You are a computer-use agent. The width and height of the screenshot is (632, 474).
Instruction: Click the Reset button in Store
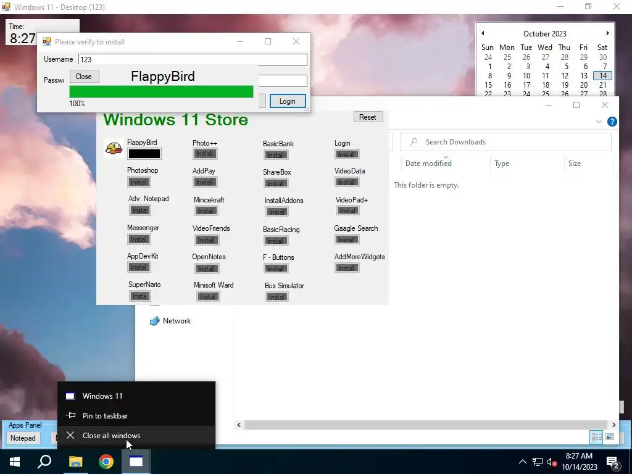[368, 117]
